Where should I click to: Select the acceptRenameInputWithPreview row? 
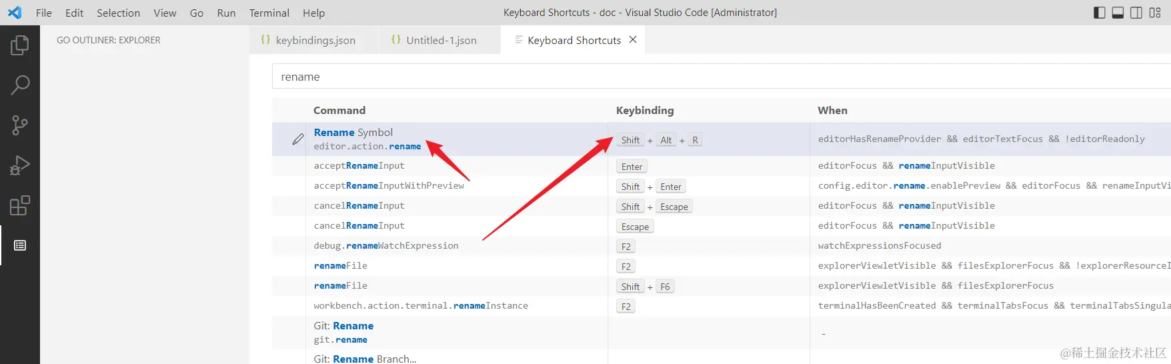point(722,186)
